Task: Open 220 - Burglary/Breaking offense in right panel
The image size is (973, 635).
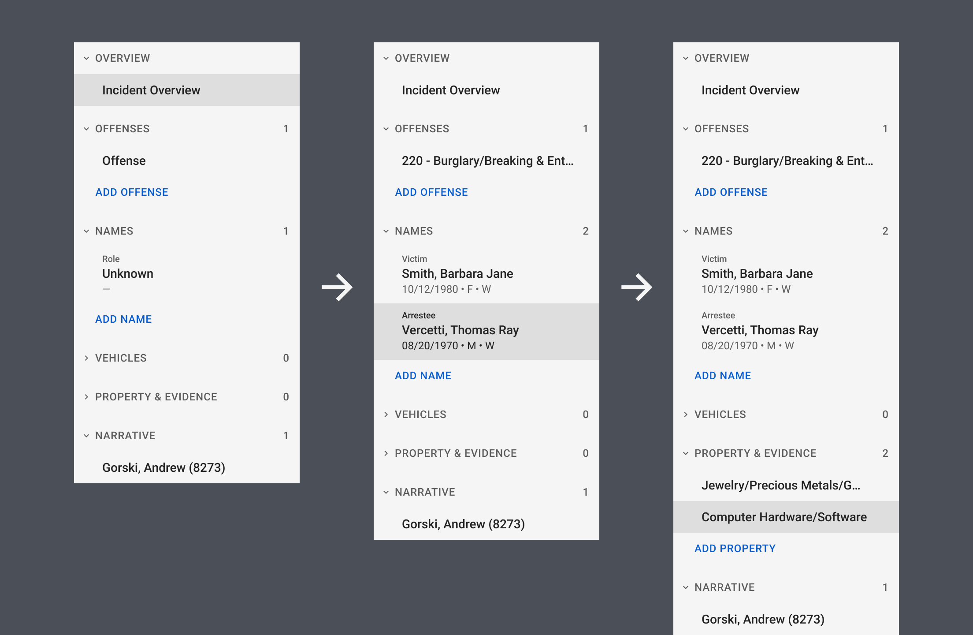Action: click(x=786, y=161)
